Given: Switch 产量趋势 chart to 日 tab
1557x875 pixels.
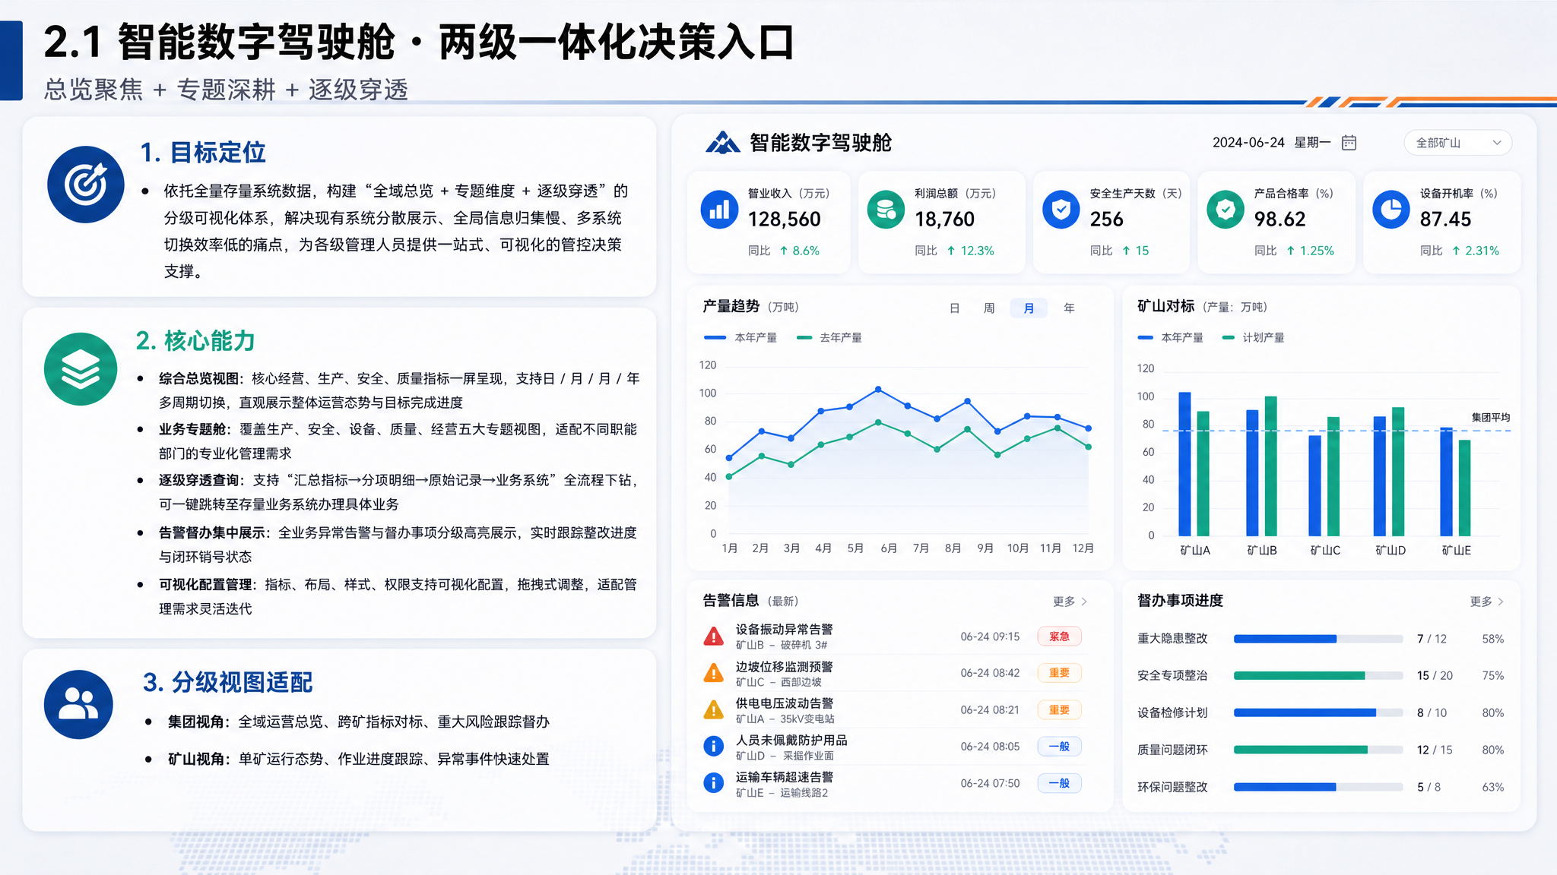Looking at the screenshot, I should (954, 308).
